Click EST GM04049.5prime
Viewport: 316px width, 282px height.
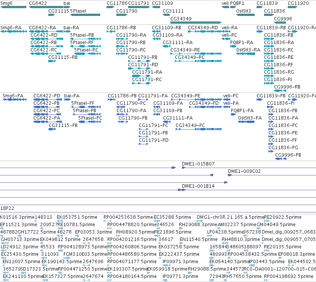tap(276, 225)
